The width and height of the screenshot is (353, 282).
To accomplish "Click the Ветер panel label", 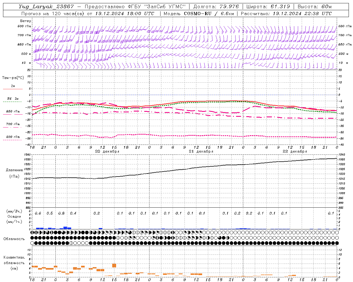I will click(26, 21).
